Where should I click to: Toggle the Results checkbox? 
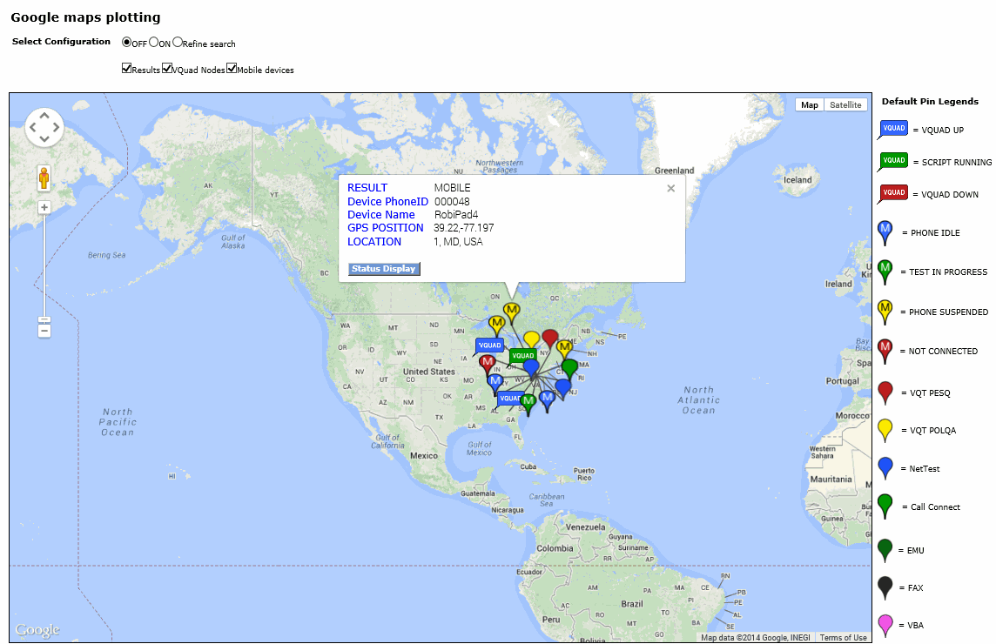[126, 69]
